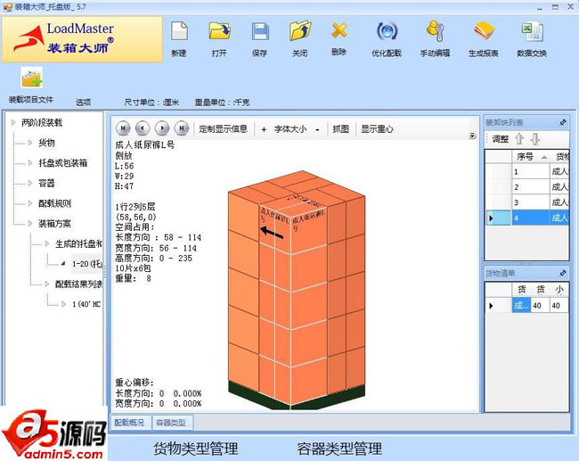The width and height of the screenshot is (579, 461).
Task: Generate report with 生成报表 icon
Action: pyautogui.click(x=484, y=31)
